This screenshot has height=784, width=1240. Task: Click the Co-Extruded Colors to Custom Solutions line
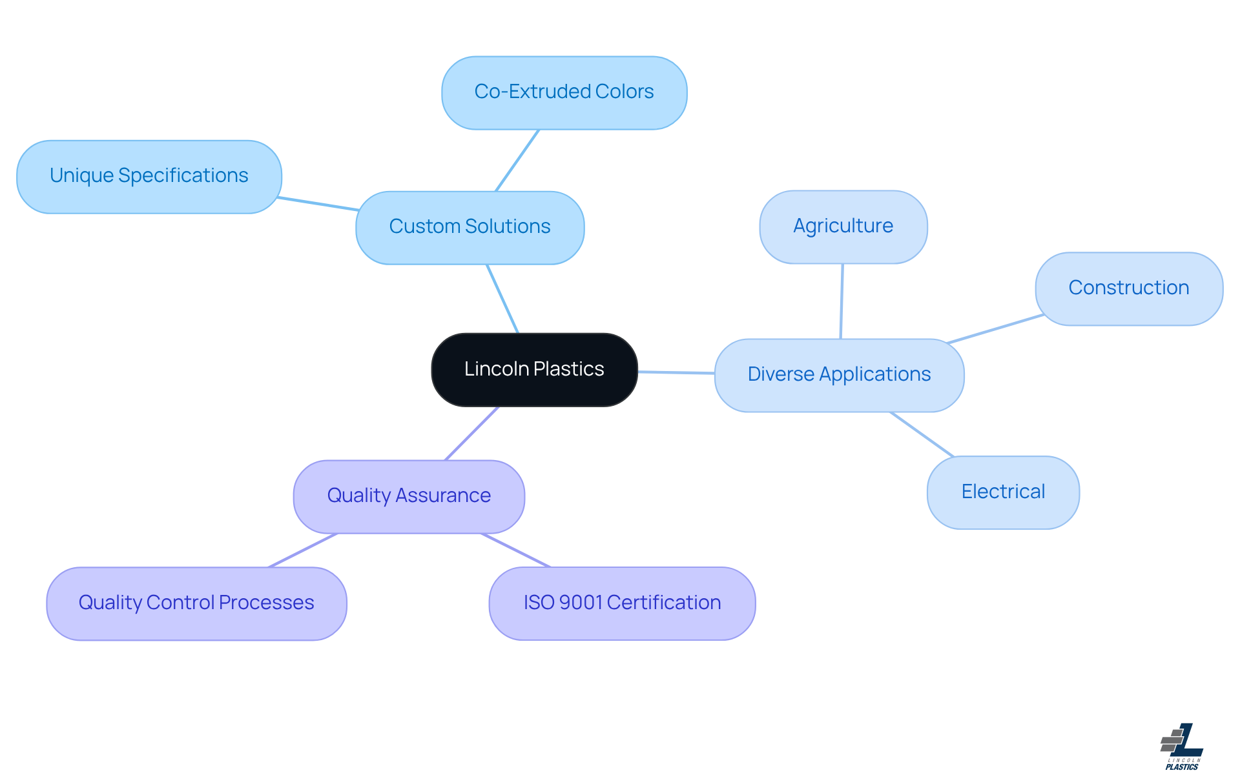tap(517, 160)
